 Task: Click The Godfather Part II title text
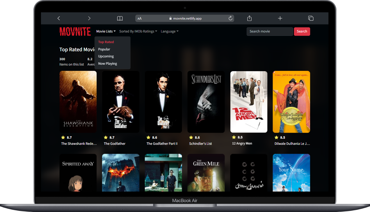coord(162,144)
